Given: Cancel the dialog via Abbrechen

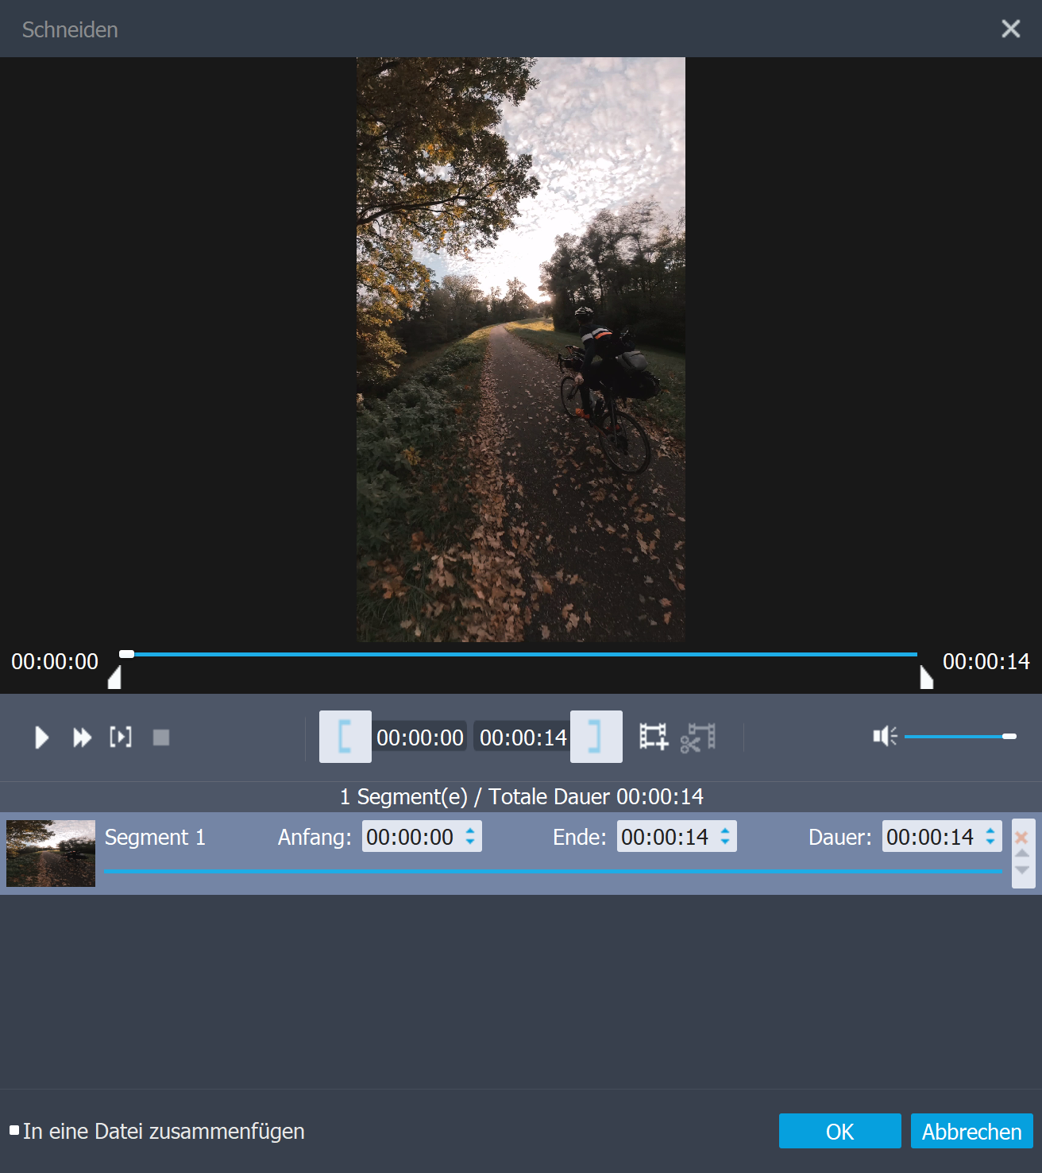Looking at the screenshot, I should 971,1131.
